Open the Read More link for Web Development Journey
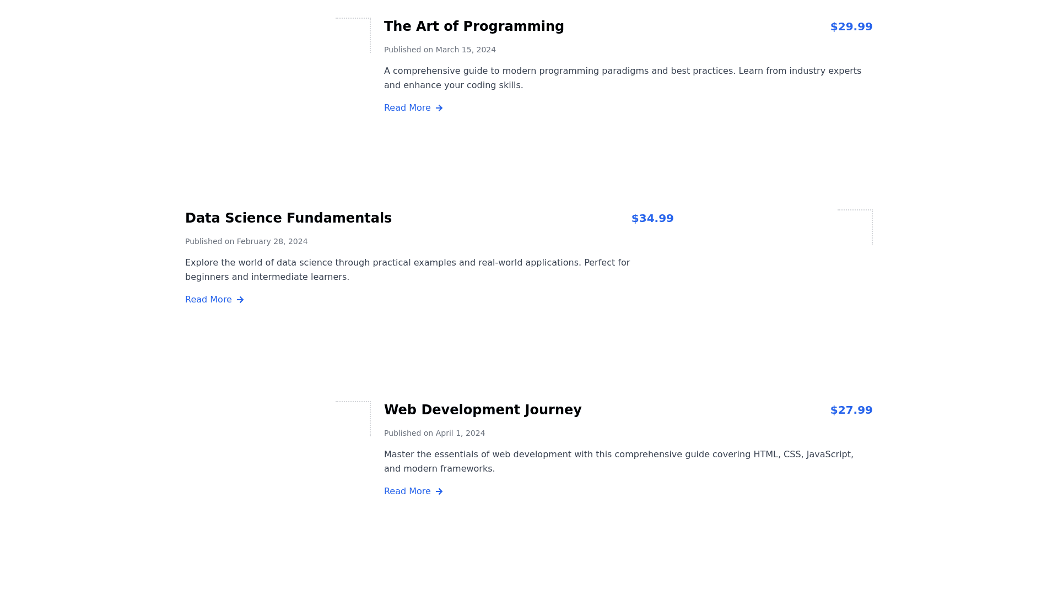The width and height of the screenshot is (1058, 595). (x=408, y=491)
